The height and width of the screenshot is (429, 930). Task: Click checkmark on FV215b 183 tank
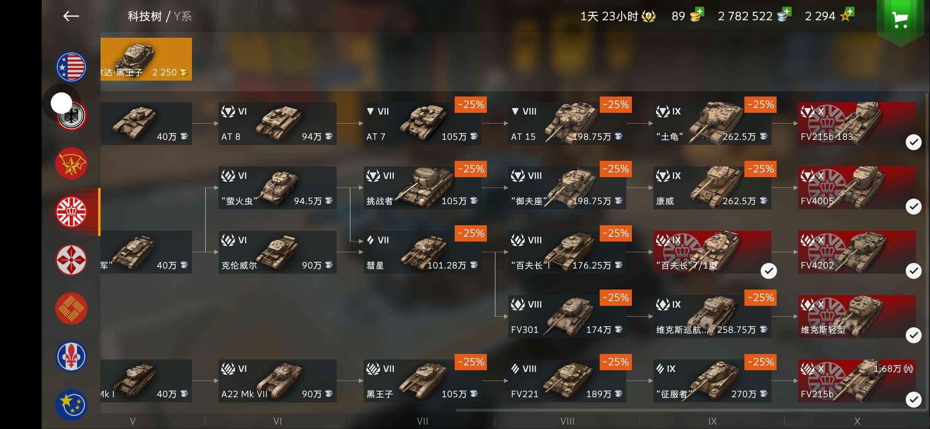tap(913, 142)
